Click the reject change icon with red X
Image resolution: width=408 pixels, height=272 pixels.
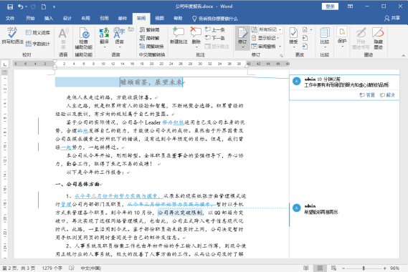tap(305, 30)
